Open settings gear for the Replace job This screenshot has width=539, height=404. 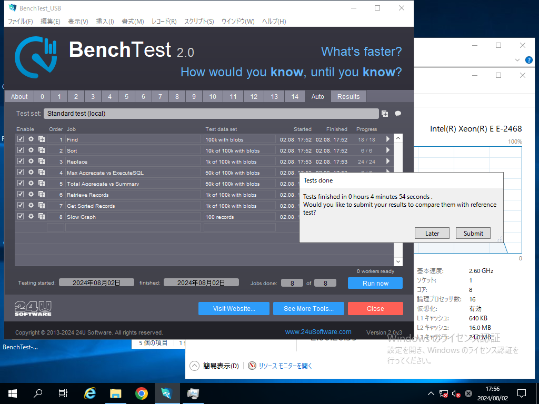[31, 161]
